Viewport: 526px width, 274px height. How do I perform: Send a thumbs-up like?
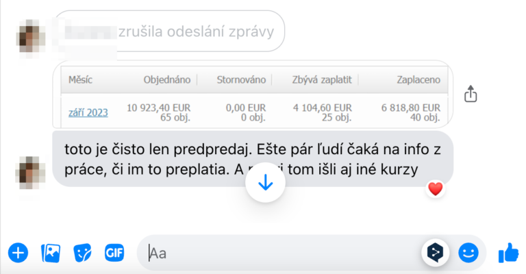coord(508,253)
